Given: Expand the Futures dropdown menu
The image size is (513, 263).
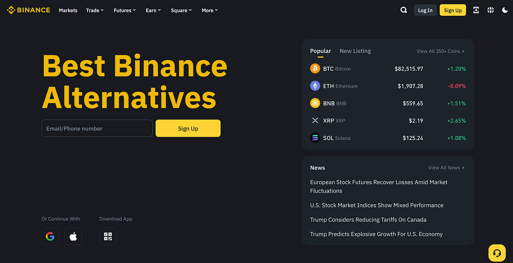Looking at the screenshot, I should [124, 10].
